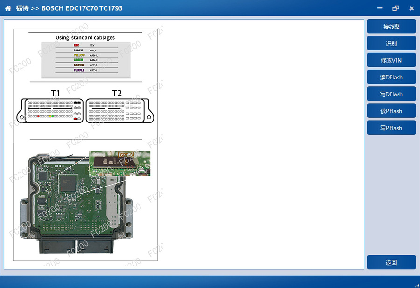The width and height of the screenshot is (420, 288).
Task: Click the BROWN GPT-0 cable row
Action: [x=86, y=65]
